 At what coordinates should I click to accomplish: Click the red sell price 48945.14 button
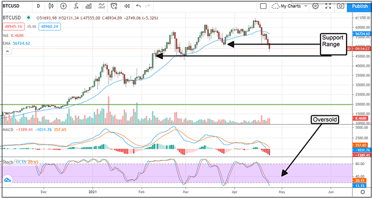pos(13,27)
